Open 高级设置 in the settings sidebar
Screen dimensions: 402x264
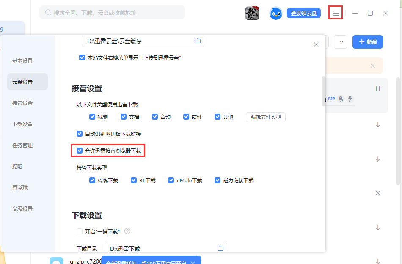click(22, 209)
